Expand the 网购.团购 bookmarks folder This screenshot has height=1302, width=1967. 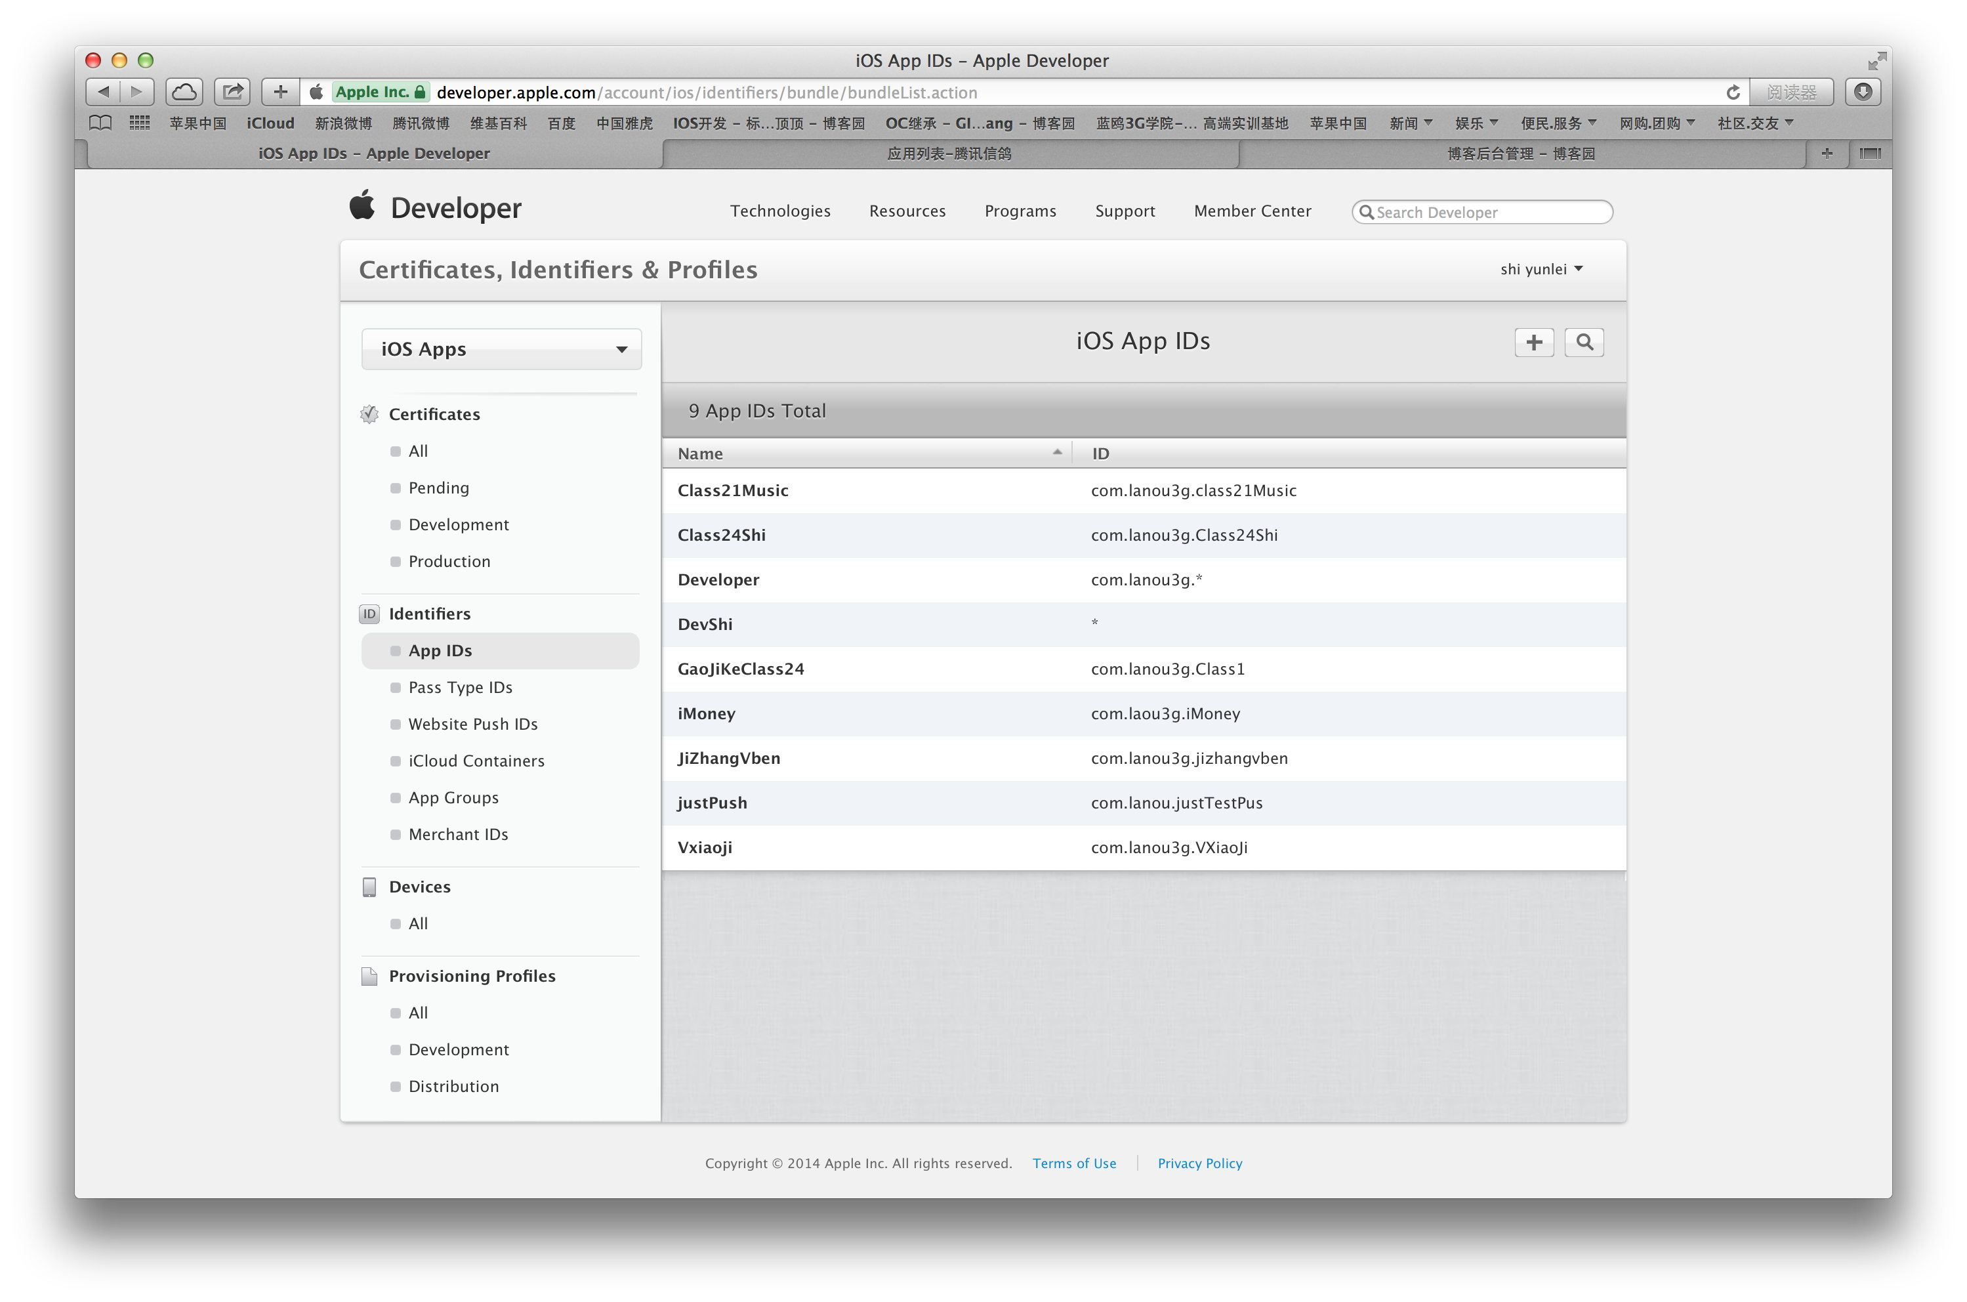(x=1657, y=123)
